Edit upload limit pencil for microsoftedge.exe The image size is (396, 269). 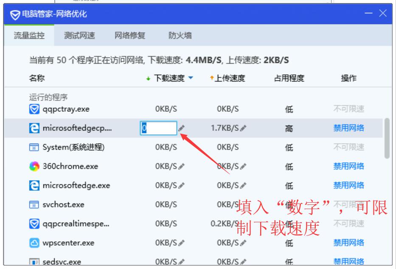point(243,186)
